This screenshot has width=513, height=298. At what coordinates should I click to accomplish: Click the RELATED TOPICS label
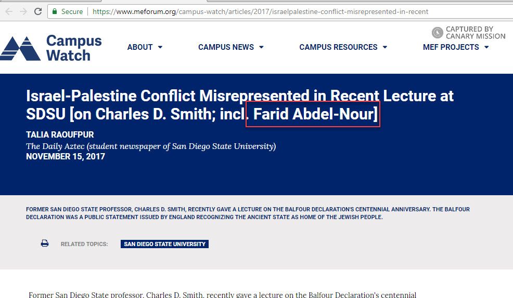point(84,244)
